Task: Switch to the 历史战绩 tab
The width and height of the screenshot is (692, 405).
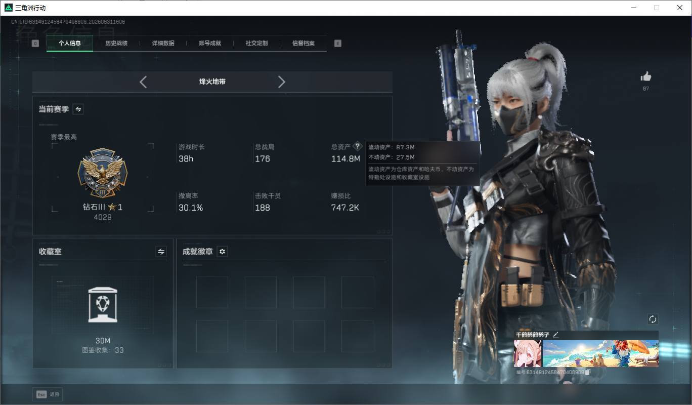Action: click(116, 43)
